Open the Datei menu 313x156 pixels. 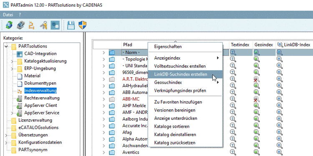tap(8, 15)
